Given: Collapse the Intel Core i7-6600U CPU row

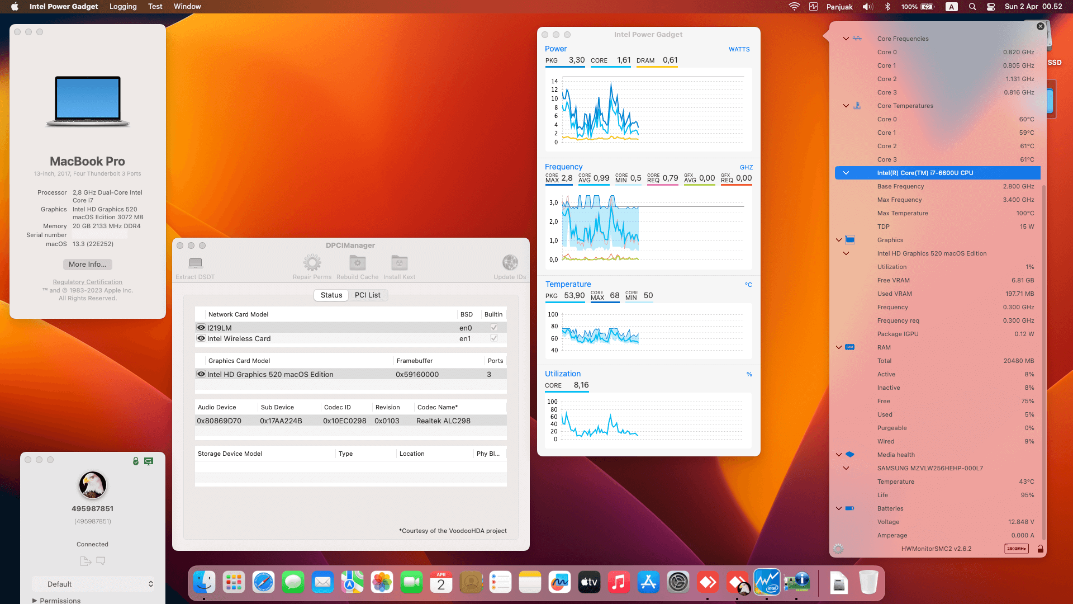Looking at the screenshot, I should [x=846, y=173].
